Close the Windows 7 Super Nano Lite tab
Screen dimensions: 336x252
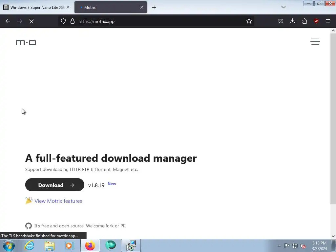[68, 7]
